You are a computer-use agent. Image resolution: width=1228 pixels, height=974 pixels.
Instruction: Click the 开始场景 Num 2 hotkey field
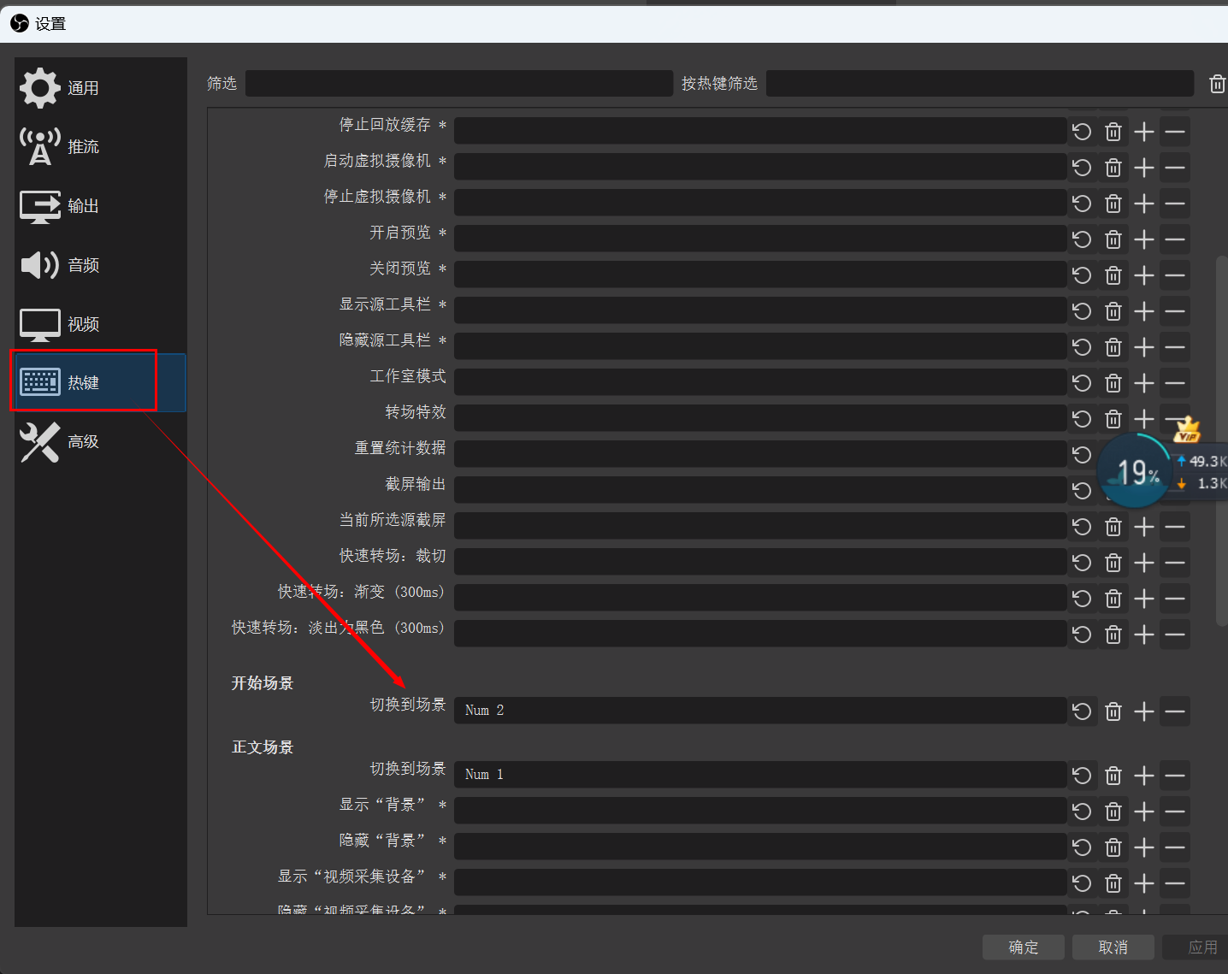[760, 711]
